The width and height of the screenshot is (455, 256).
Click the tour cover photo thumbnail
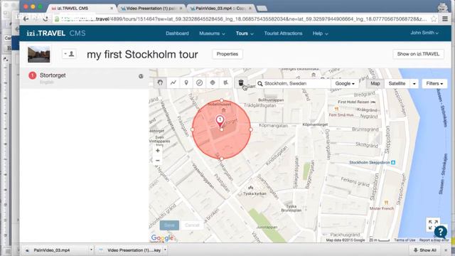pyautogui.click(x=38, y=54)
